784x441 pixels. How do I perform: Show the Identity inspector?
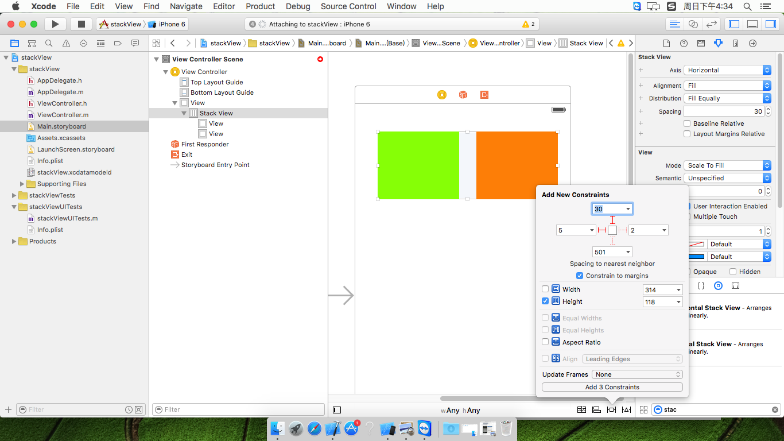[x=701, y=43]
